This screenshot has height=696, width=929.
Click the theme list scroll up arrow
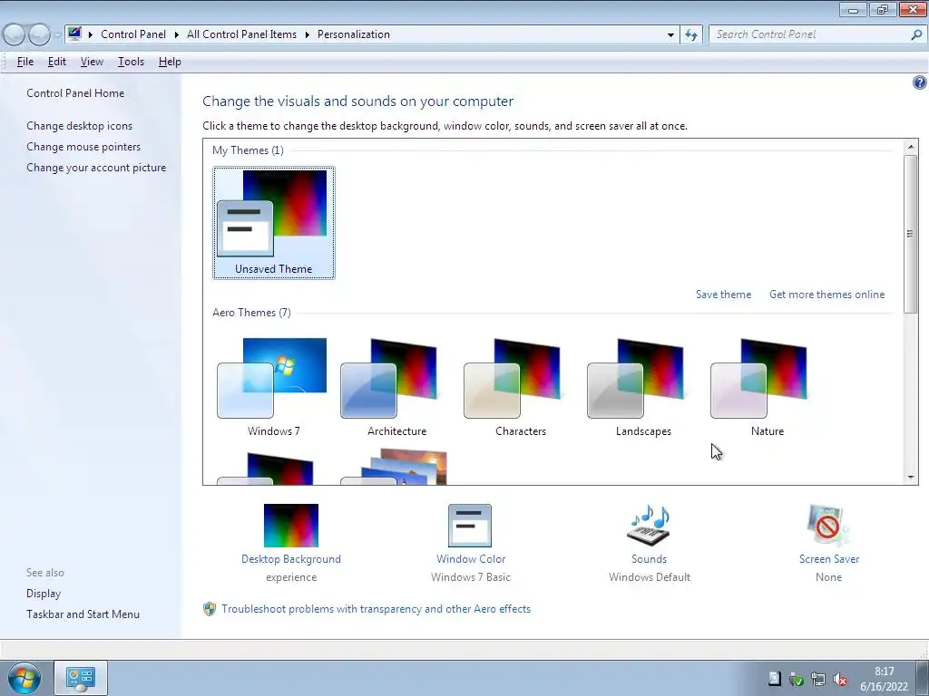pos(911,147)
